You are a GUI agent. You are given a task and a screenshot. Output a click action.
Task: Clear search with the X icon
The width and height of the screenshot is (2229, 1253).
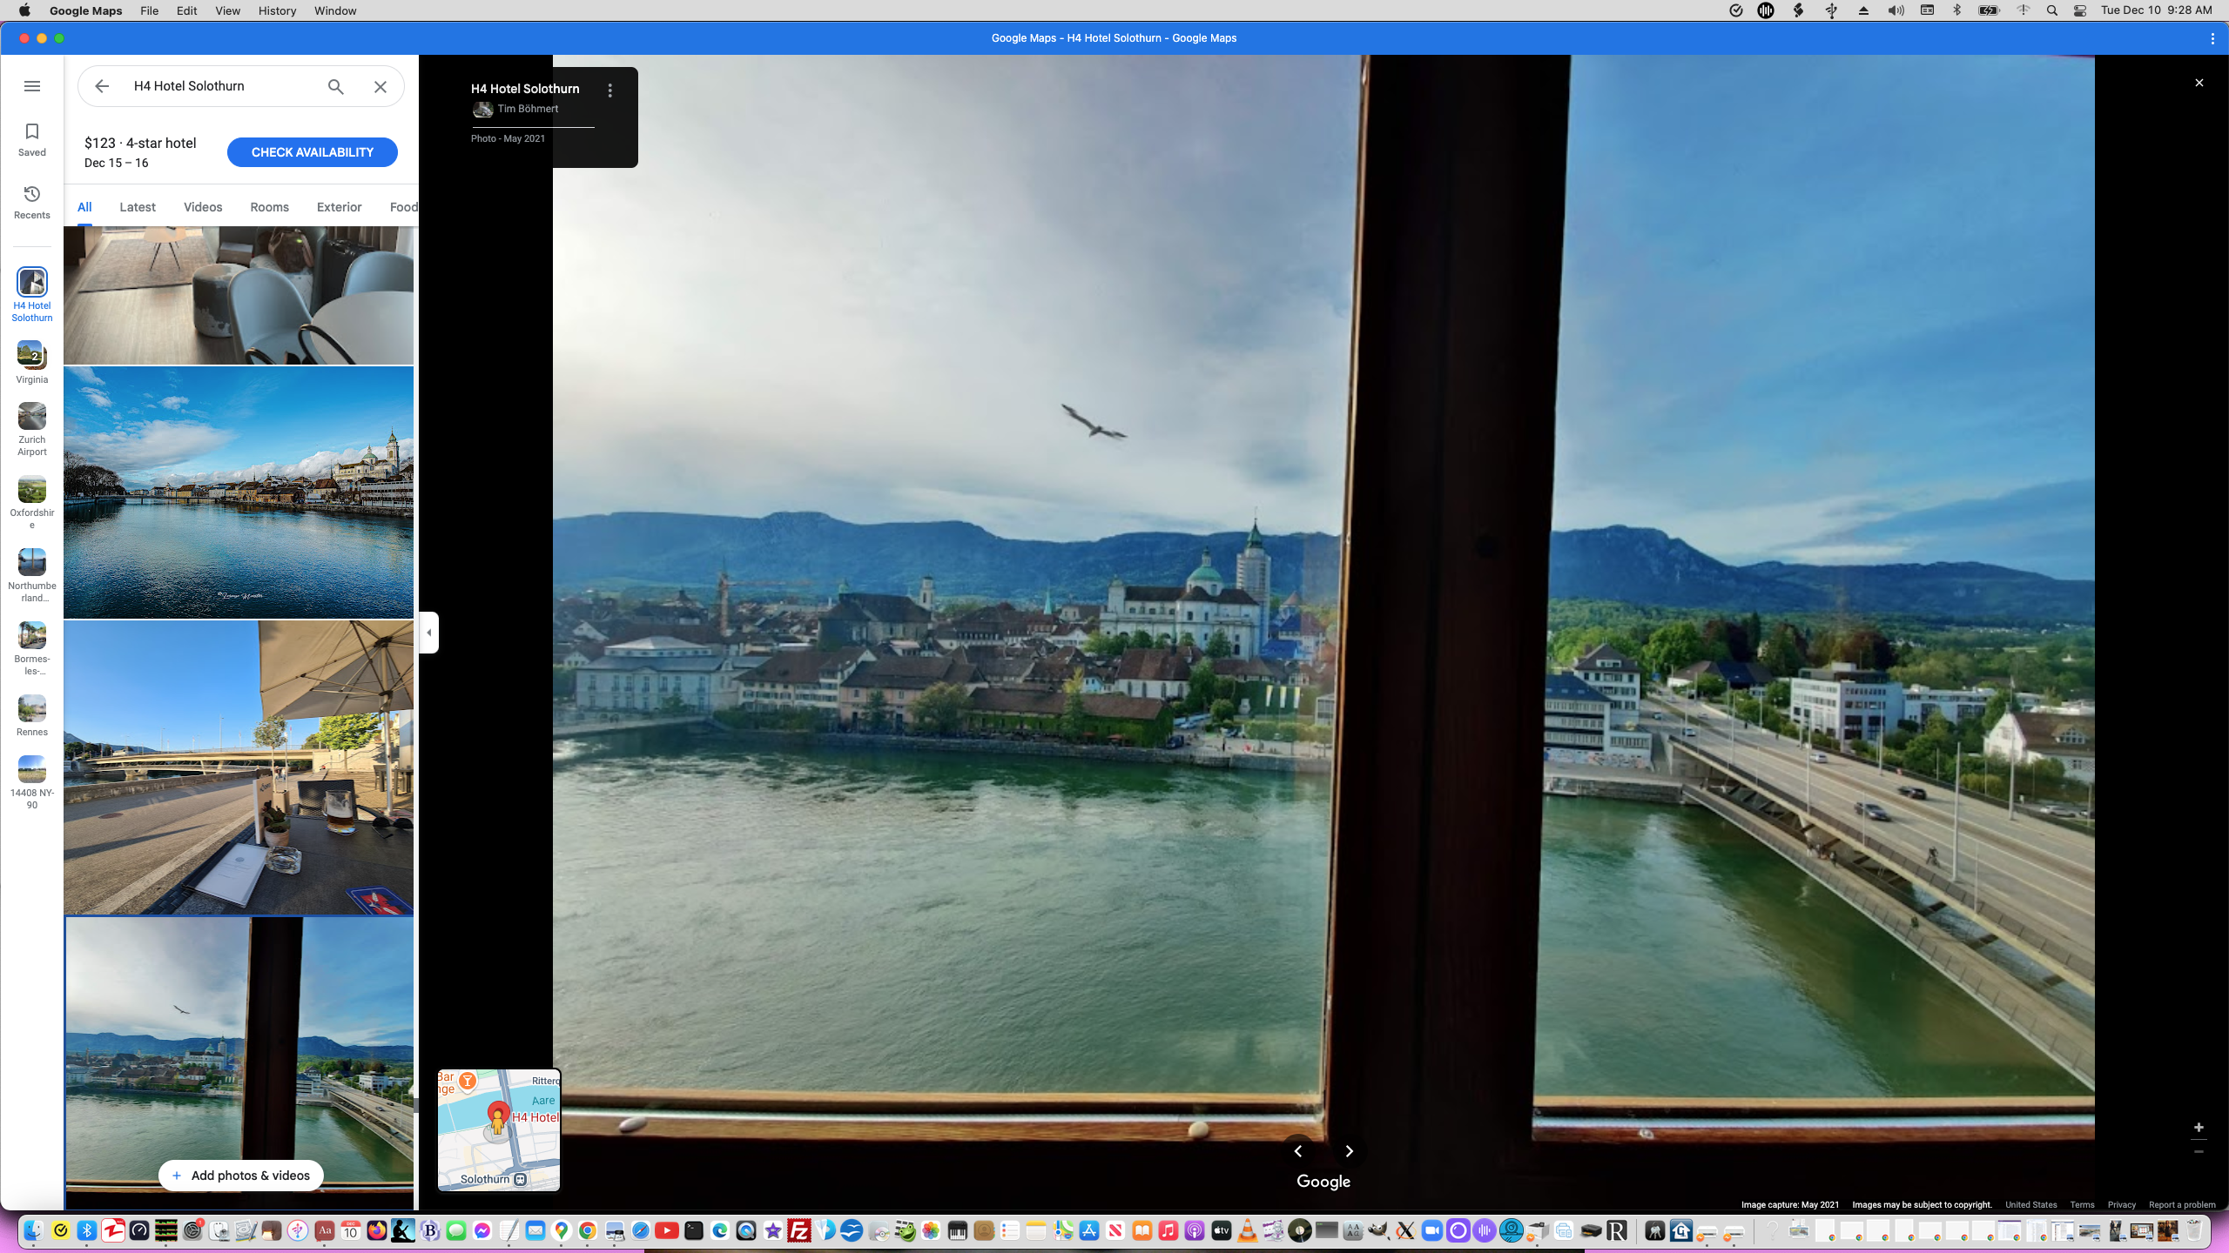[x=380, y=86]
